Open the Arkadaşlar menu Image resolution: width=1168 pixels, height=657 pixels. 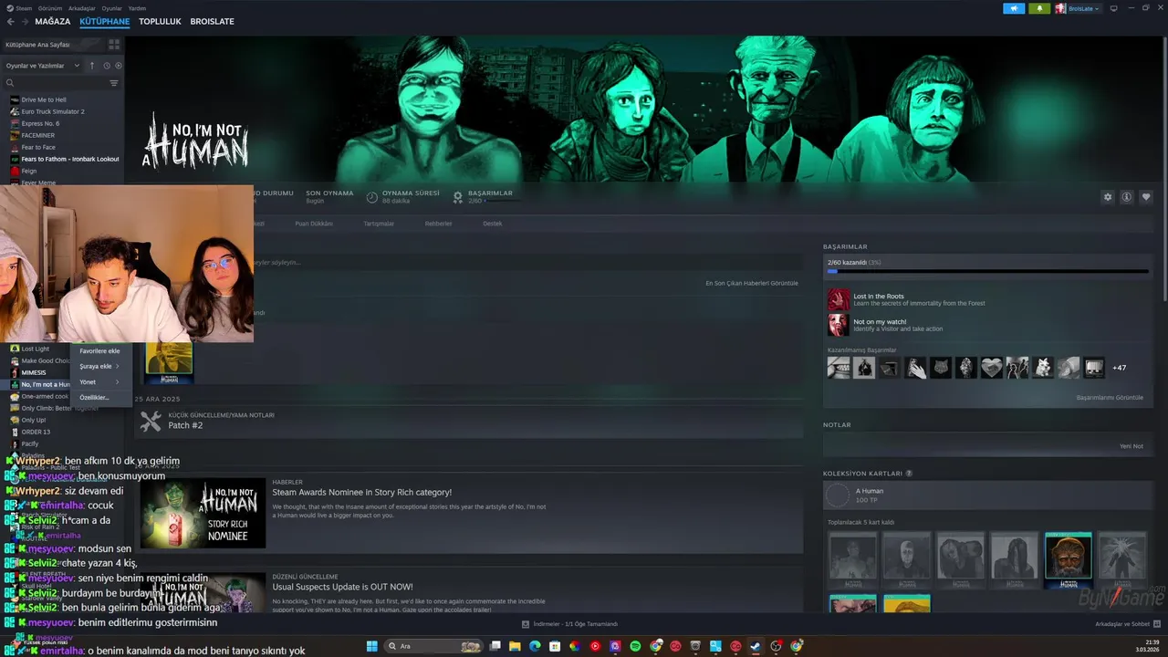(x=82, y=8)
